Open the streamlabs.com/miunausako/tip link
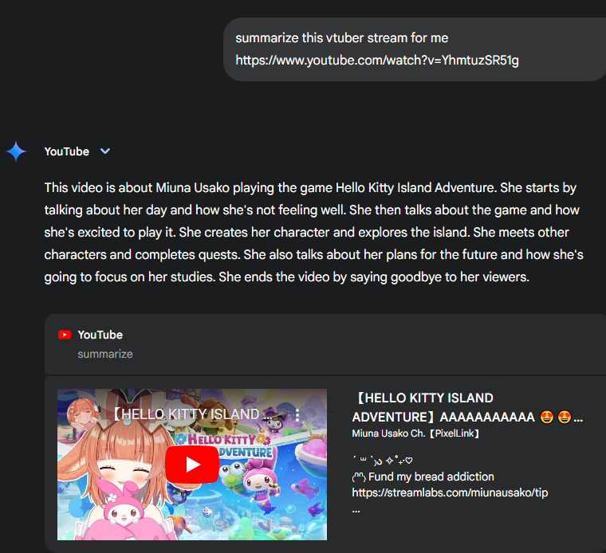 450,492
